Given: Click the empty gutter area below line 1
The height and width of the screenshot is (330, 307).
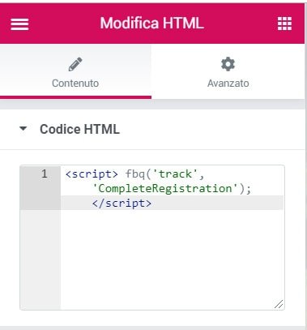Looking at the screenshot, I should coord(41,259).
